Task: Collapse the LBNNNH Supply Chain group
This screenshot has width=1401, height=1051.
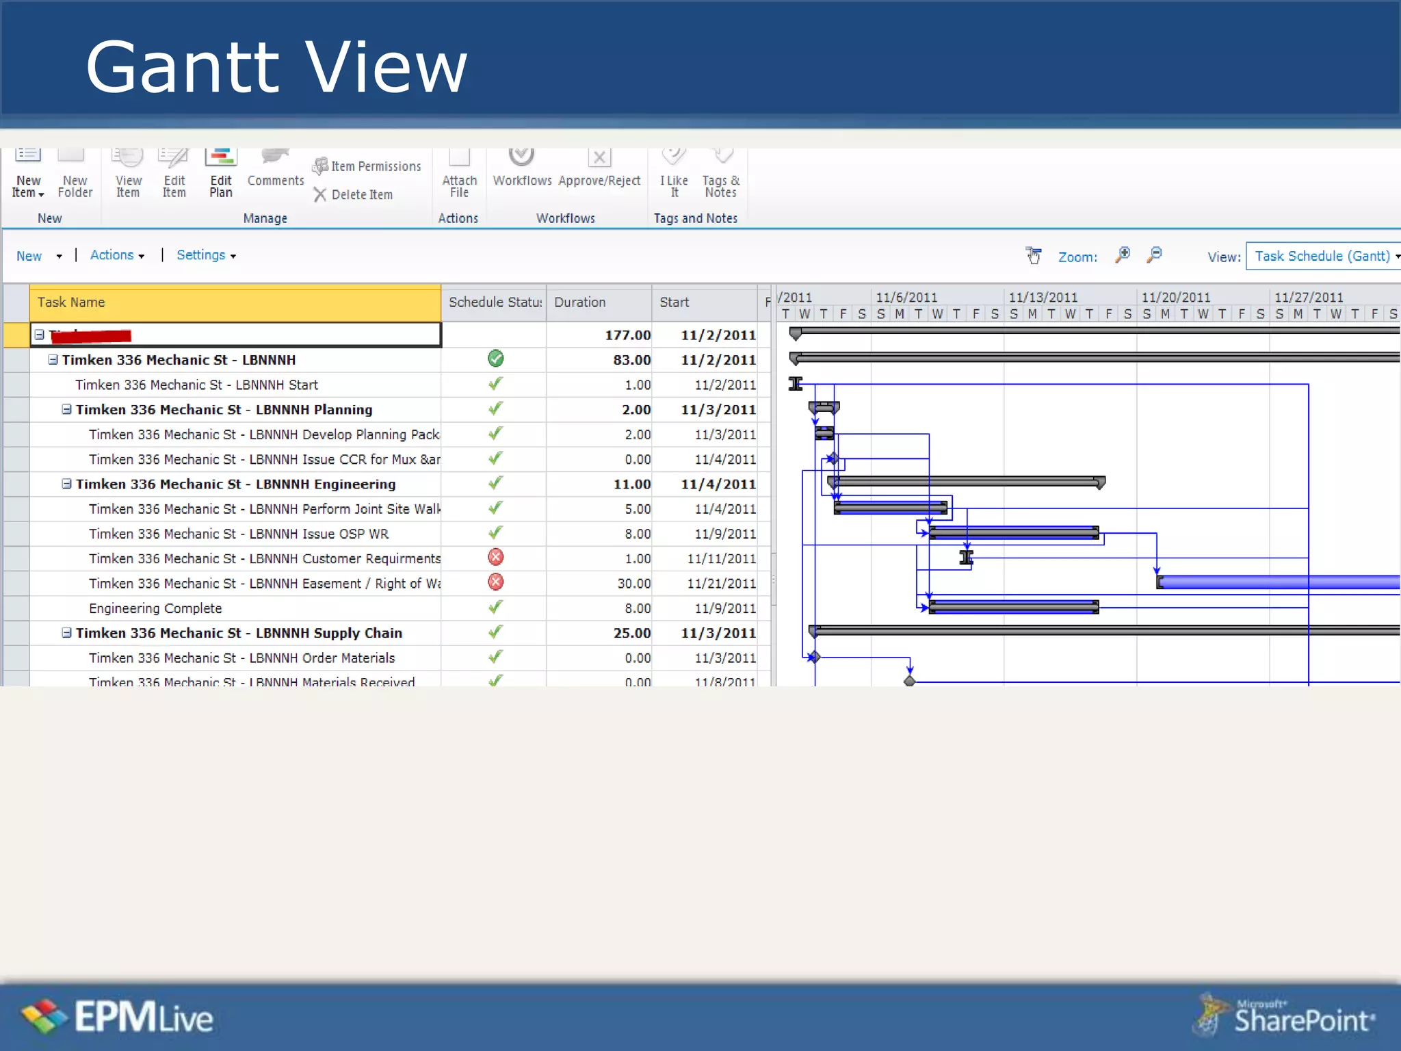Action: (x=66, y=633)
